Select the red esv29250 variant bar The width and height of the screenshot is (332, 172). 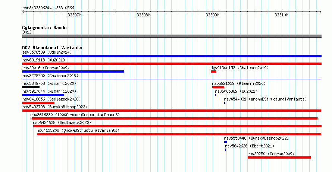[x=279, y=157]
